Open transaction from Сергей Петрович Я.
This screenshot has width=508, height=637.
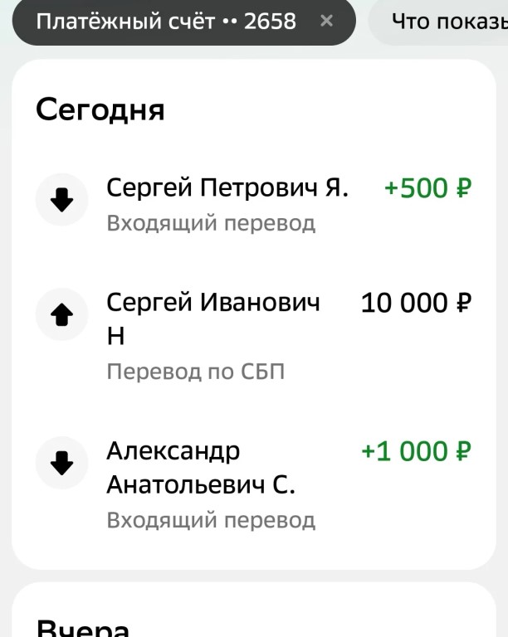click(254, 204)
